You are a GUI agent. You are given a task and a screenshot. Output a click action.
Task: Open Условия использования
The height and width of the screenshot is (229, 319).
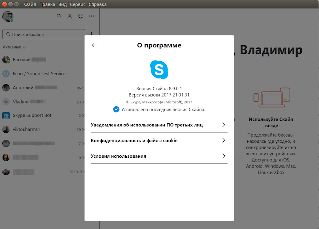159,156
